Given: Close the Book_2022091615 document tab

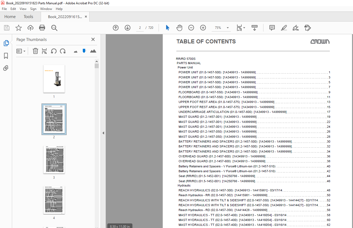Looking at the screenshot, I should coord(86,17).
